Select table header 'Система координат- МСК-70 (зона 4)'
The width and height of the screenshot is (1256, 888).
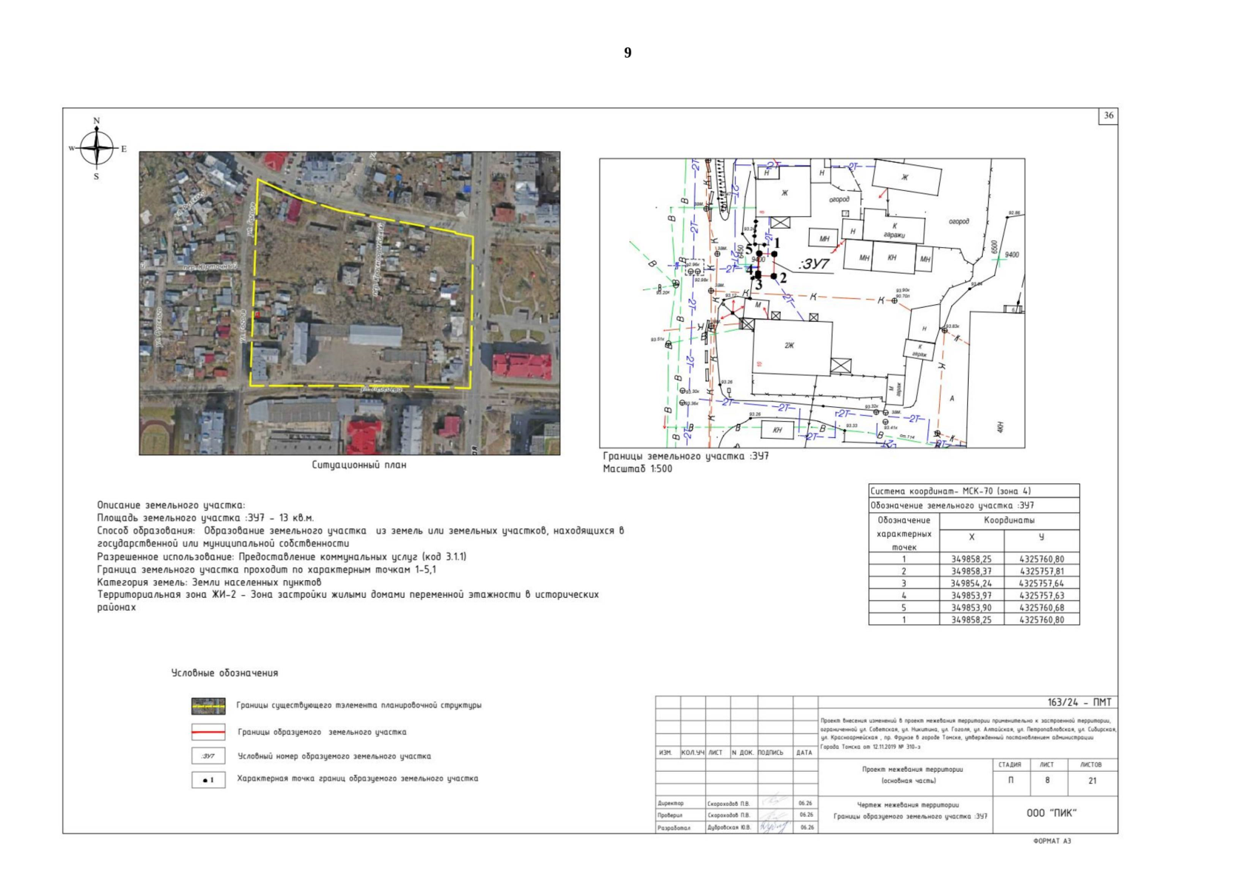[x=974, y=491]
